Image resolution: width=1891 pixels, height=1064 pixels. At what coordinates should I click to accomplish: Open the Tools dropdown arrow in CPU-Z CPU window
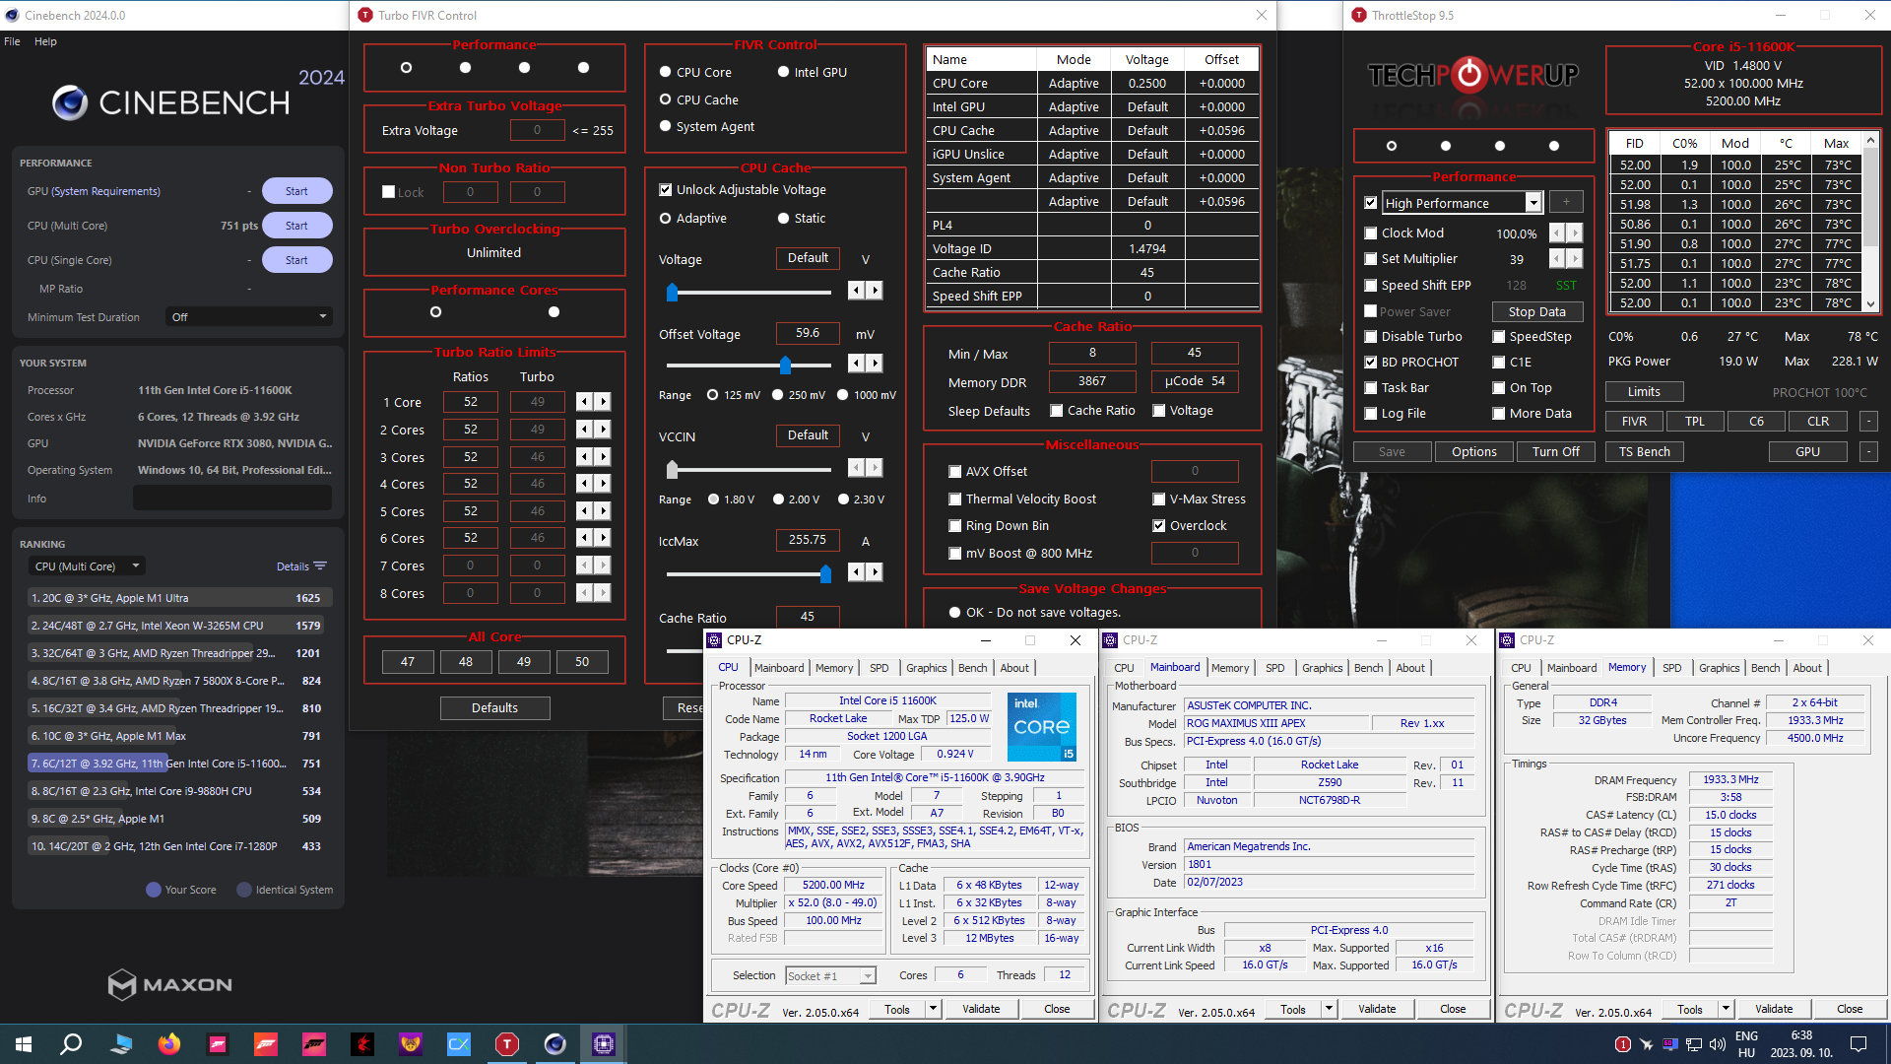(933, 1009)
